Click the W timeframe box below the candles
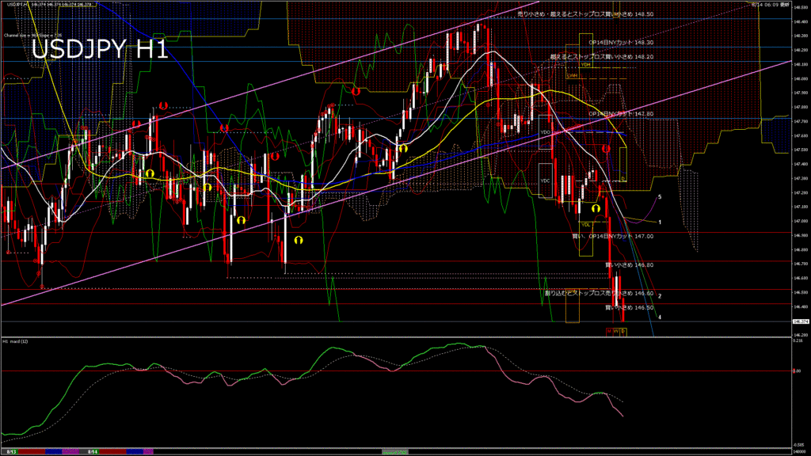 tap(616, 331)
